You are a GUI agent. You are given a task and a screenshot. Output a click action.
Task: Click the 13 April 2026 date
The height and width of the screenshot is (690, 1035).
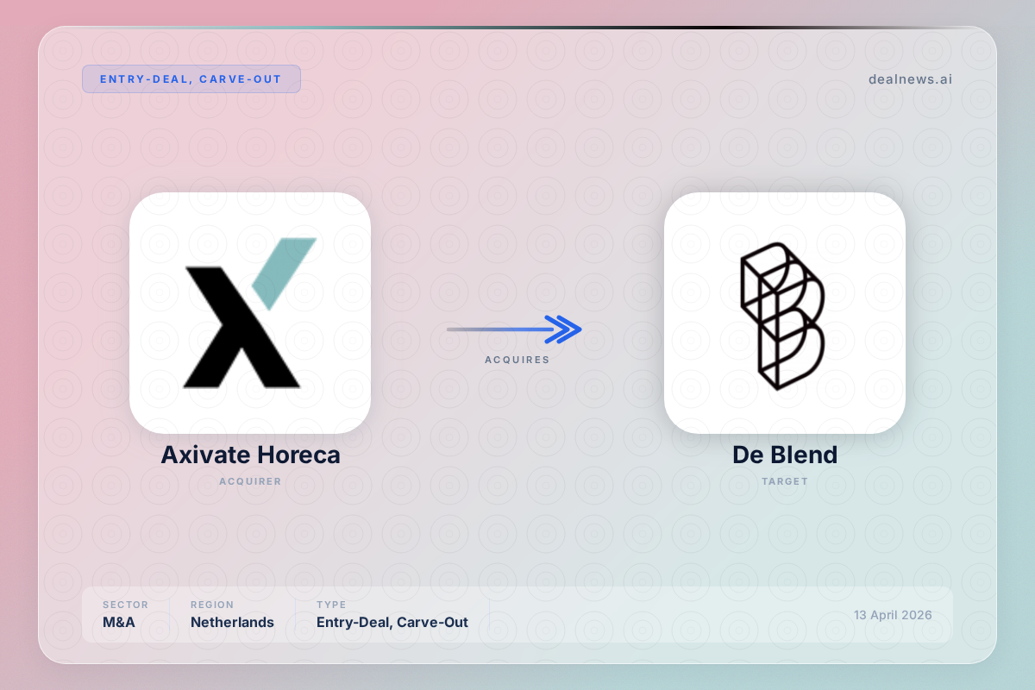pos(893,615)
